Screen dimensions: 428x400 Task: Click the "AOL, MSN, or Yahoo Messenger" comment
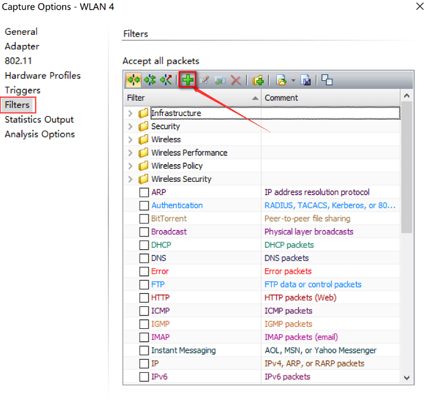(320, 350)
